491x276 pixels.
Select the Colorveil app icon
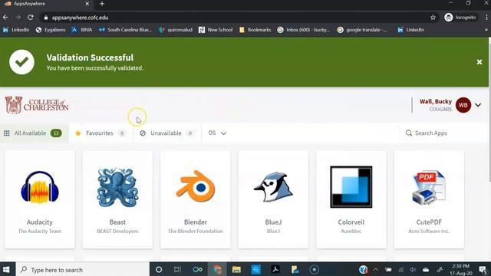click(x=351, y=187)
